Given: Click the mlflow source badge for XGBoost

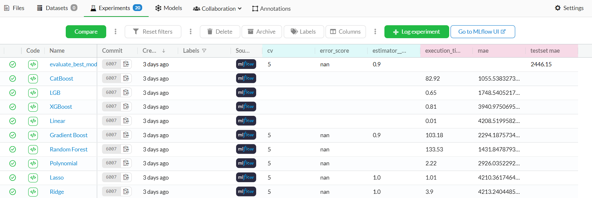Looking at the screenshot, I should point(246,106).
